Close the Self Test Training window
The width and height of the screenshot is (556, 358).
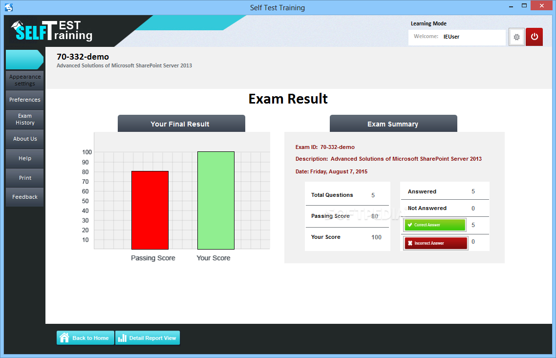click(x=541, y=6)
